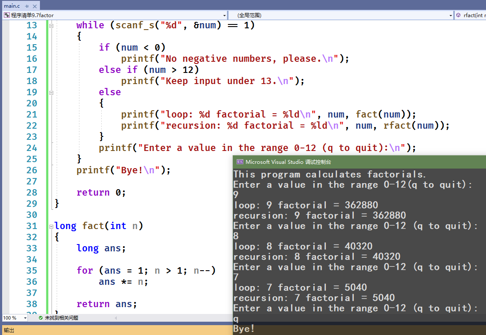Image resolution: width=486 pixels, height=335 pixels.
Task: Select the main.c document tab
Action: tap(12, 6)
